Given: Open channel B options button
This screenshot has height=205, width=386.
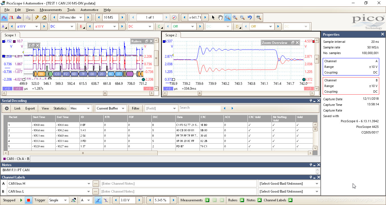Looking at the screenshot, I should point(82,26).
